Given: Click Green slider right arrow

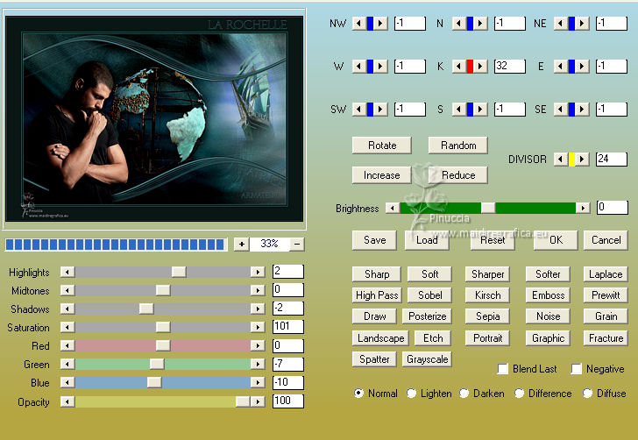Looking at the screenshot, I should [x=258, y=364].
